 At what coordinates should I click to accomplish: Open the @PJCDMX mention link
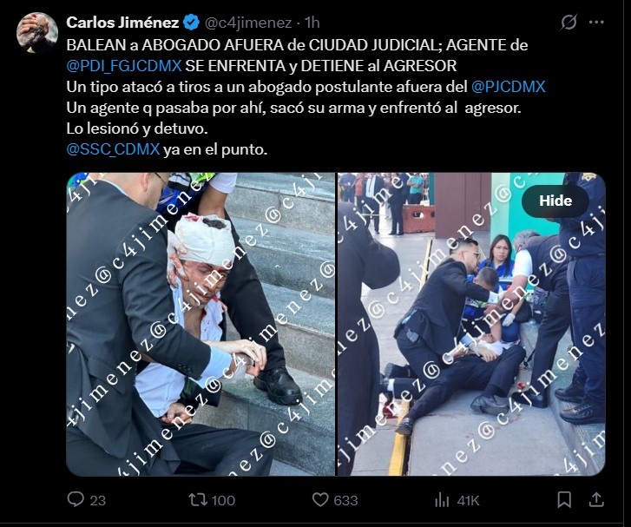coord(509,87)
